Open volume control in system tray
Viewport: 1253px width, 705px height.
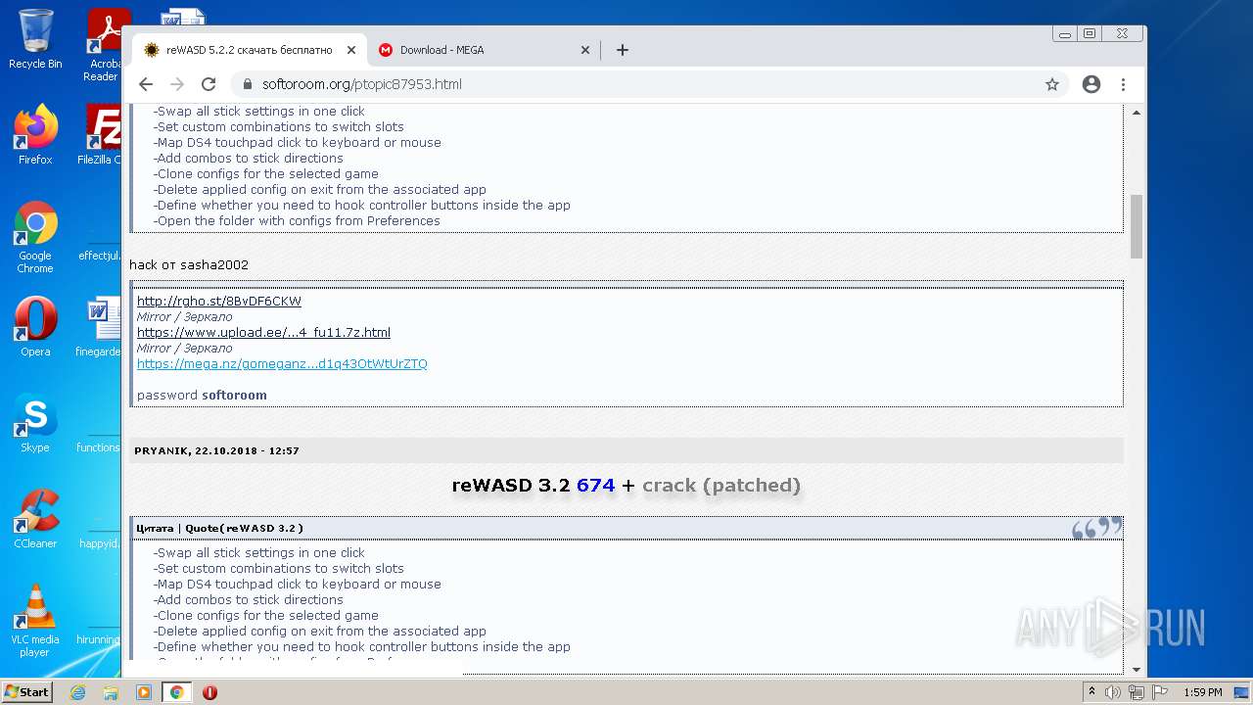[x=1114, y=692]
